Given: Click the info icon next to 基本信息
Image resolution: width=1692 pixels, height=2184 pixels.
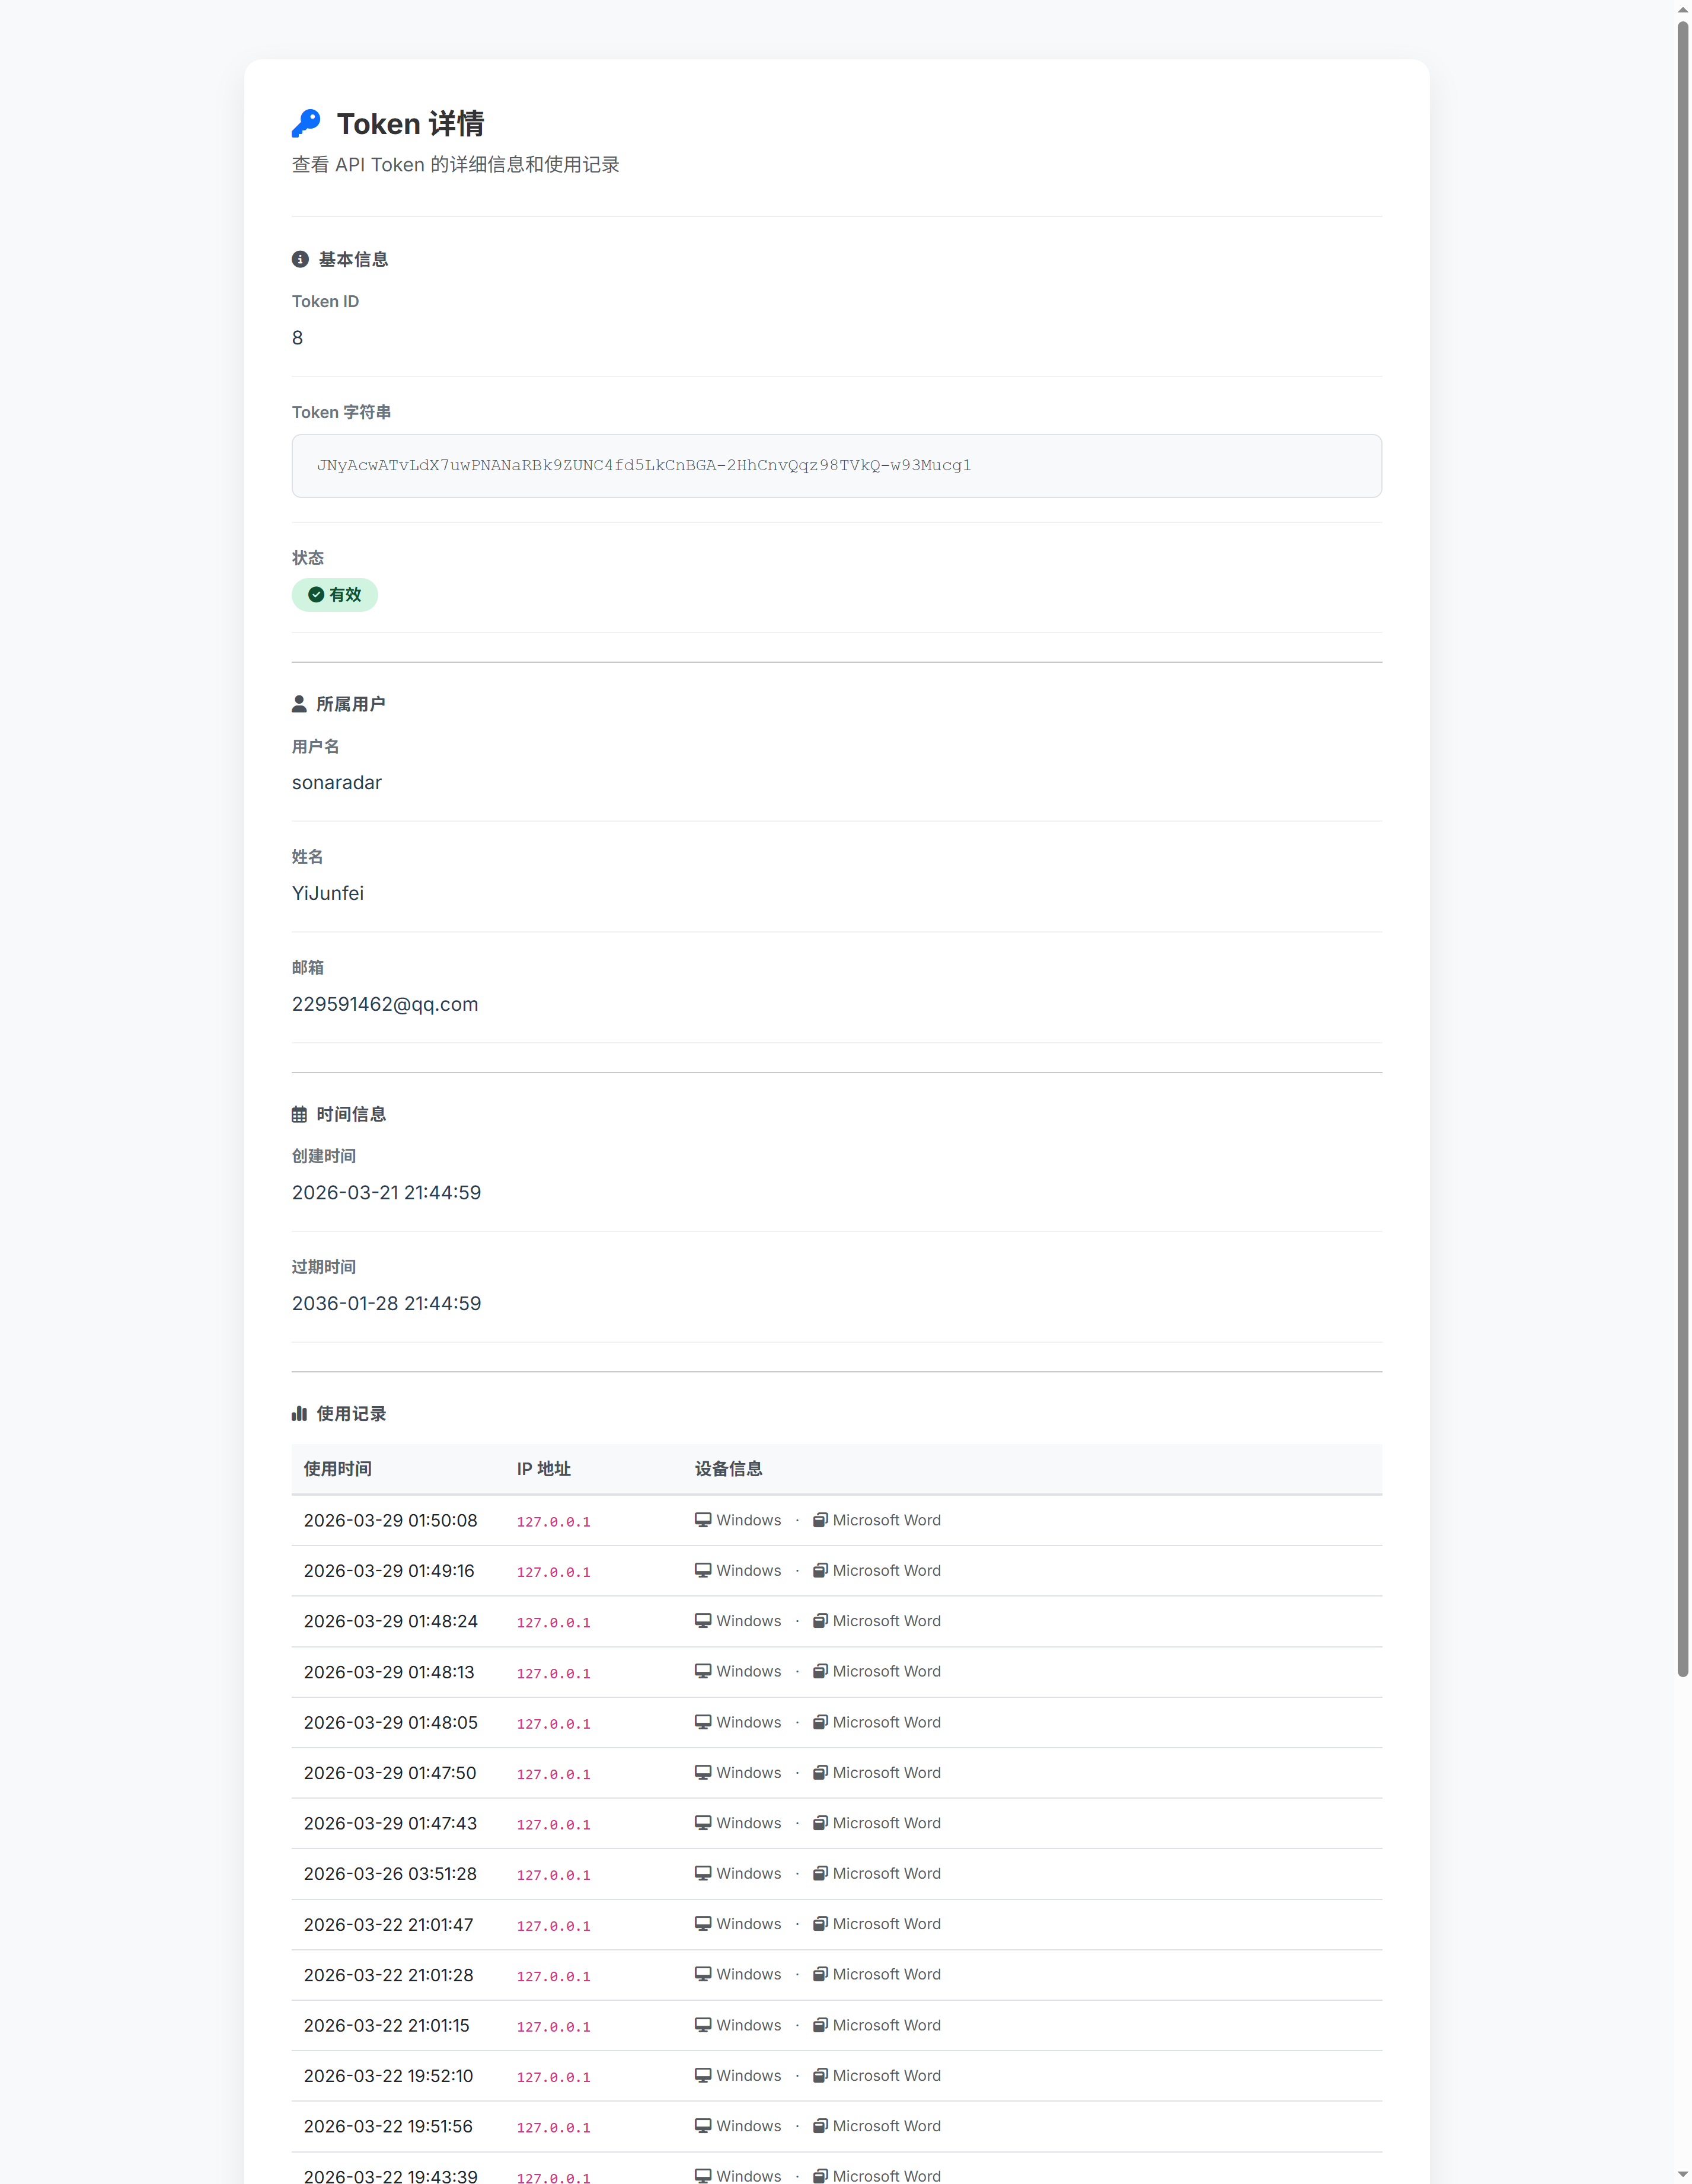Looking at the screenshot, I should click(x=299, y=259).
